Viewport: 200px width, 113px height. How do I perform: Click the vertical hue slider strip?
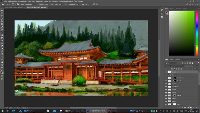pos(197,33)
